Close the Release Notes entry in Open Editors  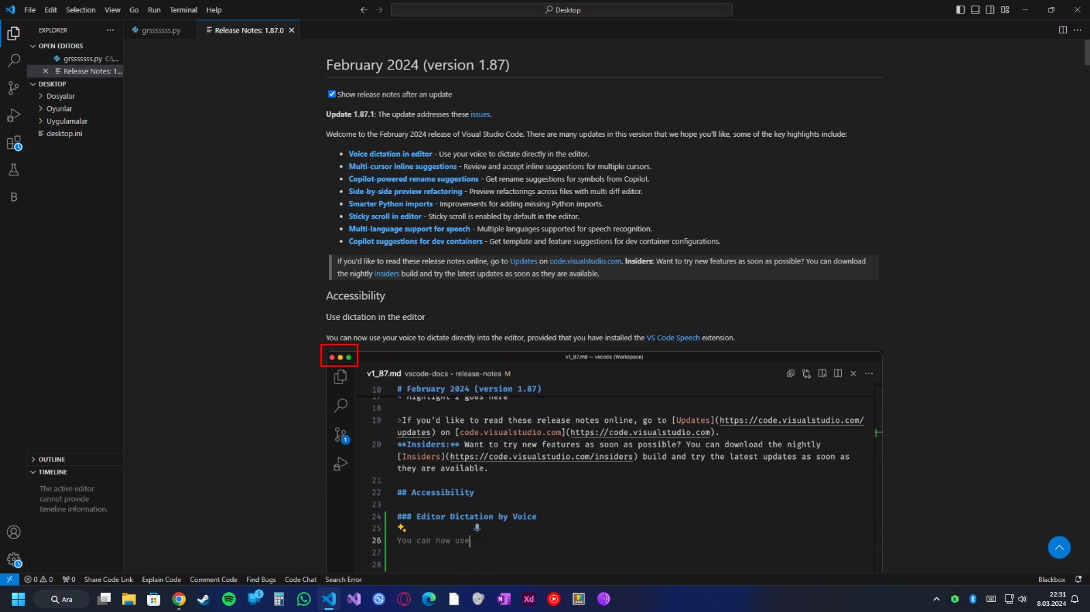46,71
